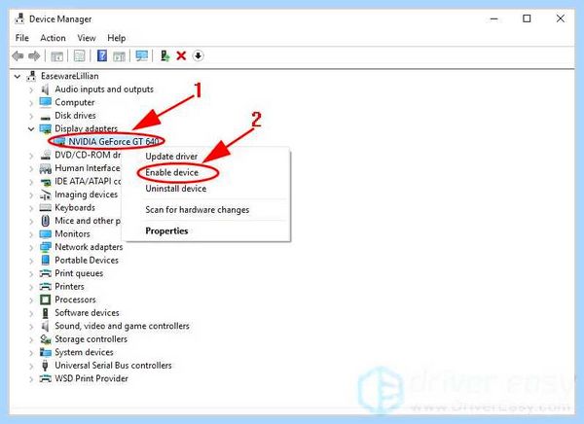
Task: Collapse the EasewareLillian root node
Action: [18, 76]
